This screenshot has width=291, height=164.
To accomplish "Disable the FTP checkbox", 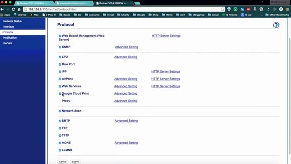I will [60, 128].
